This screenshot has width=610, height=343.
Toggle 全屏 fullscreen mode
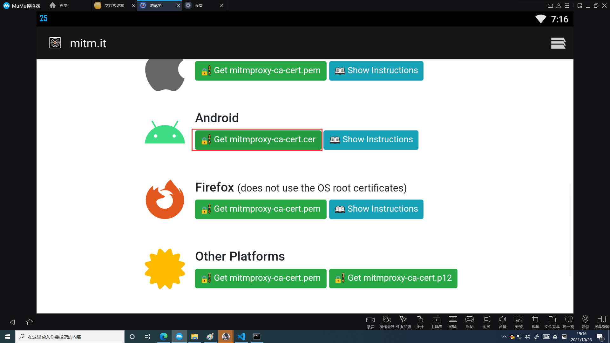tap(486, 322)
